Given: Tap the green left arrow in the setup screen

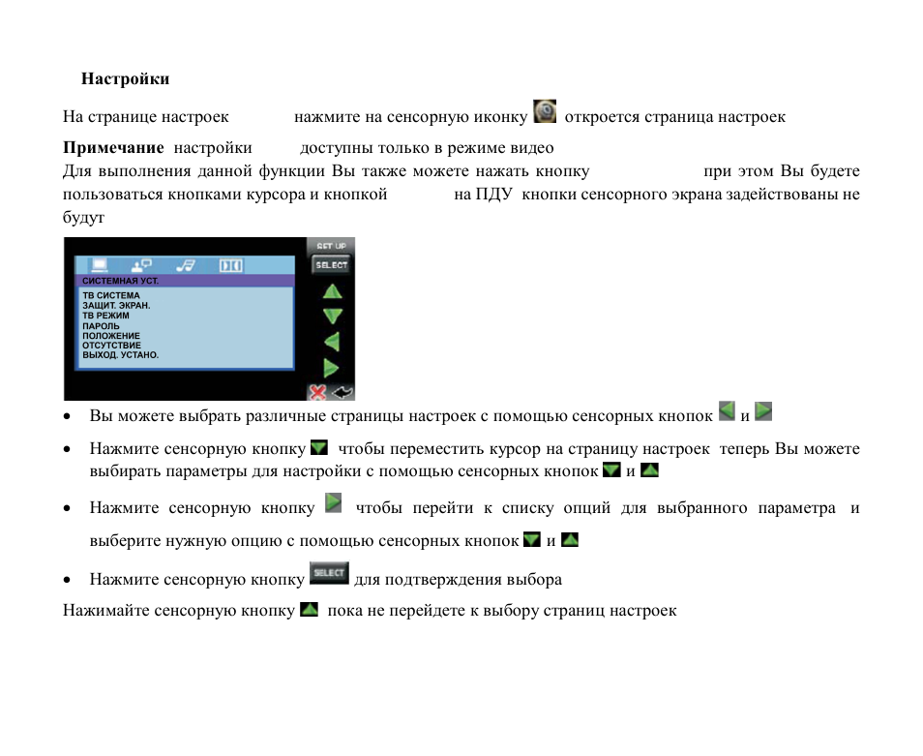Looking at the screenshot, I should (332, 342).
